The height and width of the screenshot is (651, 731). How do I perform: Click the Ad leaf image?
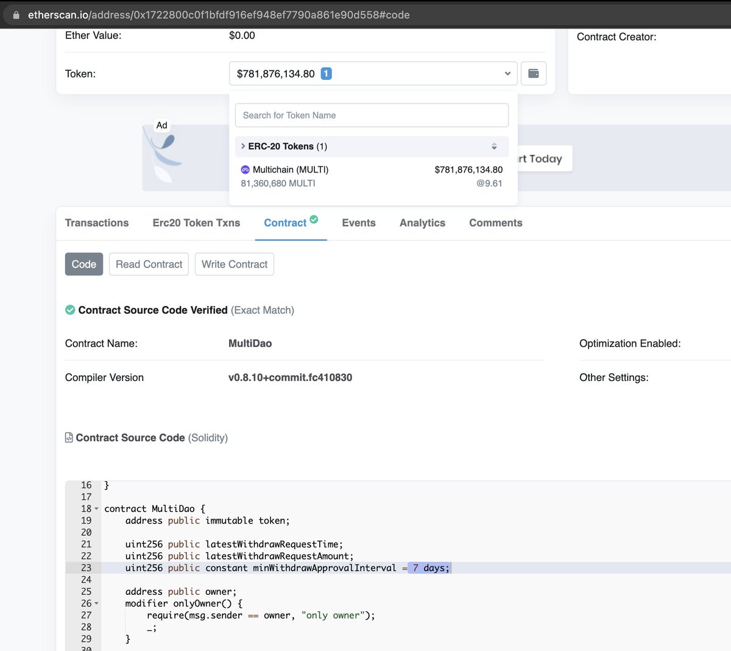pyautogui.click(x=163, y=157)
